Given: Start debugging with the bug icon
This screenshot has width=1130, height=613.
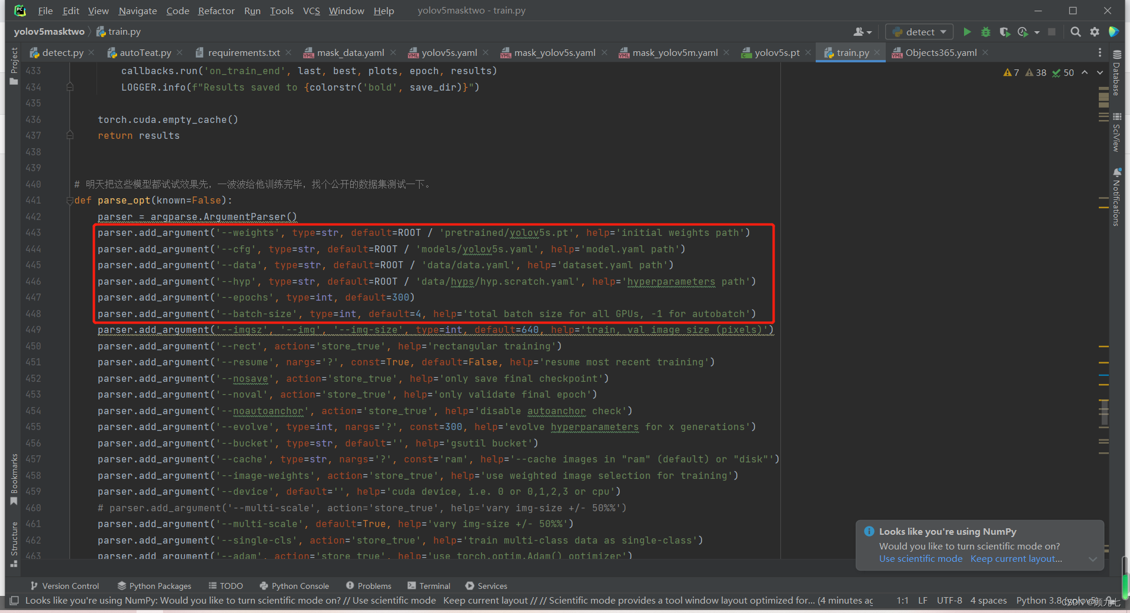Looking at the screenshot, I should (986, 32).
